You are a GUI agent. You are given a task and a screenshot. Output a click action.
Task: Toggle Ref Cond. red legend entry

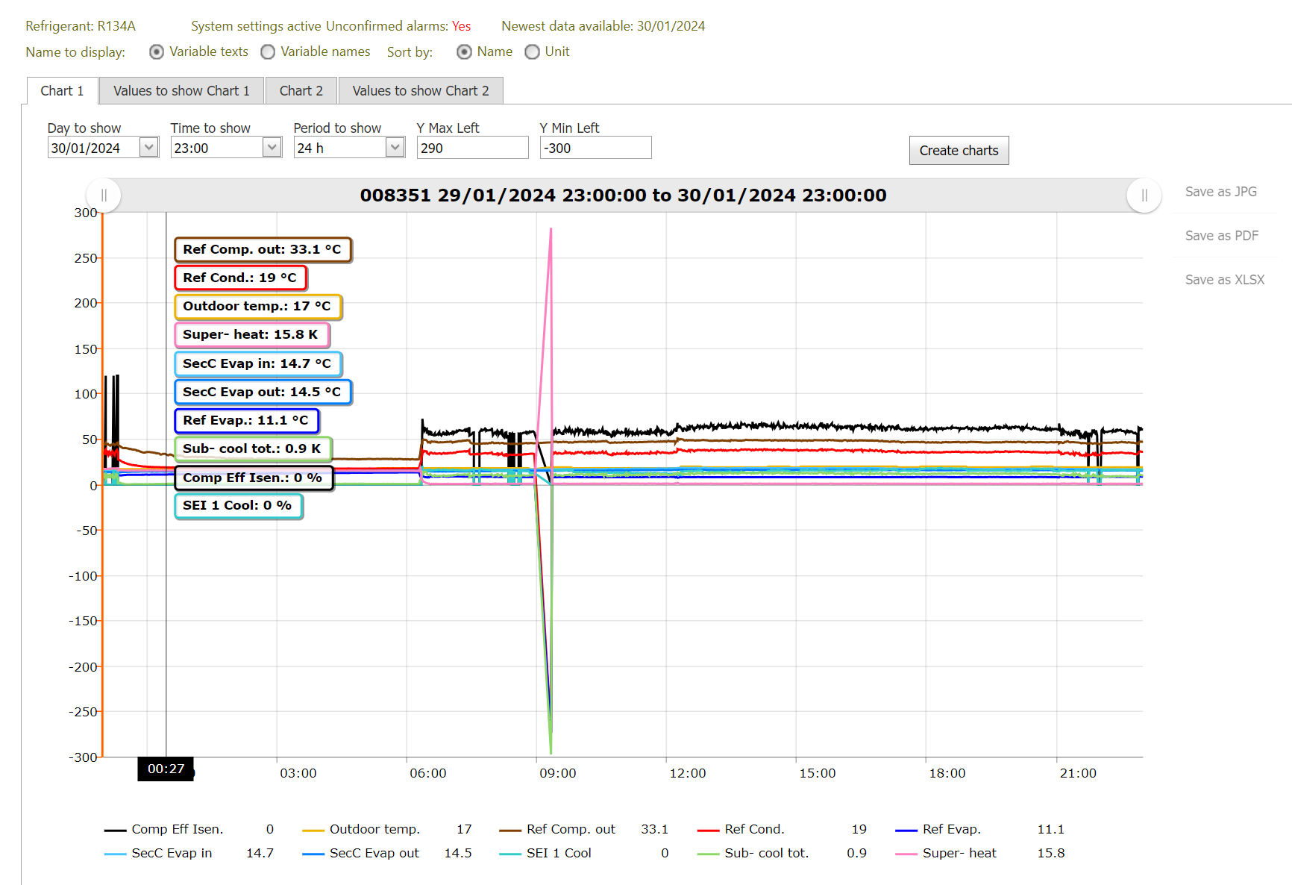pyautogui.click(x=753, y=829)
